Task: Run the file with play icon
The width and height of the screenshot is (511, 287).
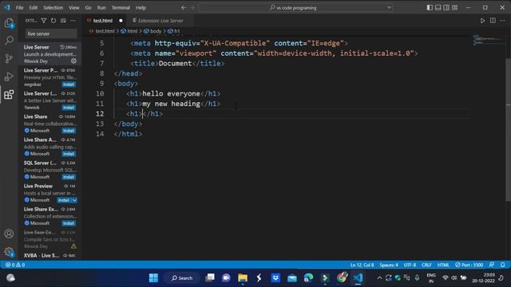Action: [482, 21]
